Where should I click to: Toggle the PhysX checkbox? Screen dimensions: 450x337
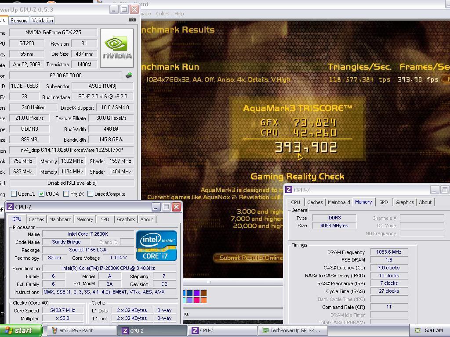pyautogui.click(x=66, y=194)
